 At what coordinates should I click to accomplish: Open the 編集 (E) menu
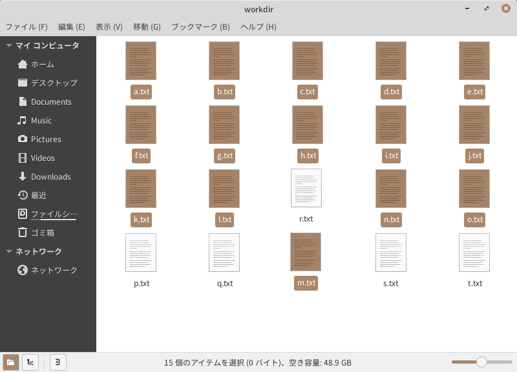[72, 26]
